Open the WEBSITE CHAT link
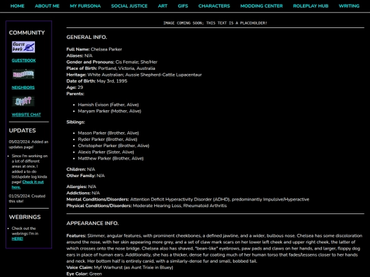The width and height of the screenshot is (370, 277). (26, 115)
